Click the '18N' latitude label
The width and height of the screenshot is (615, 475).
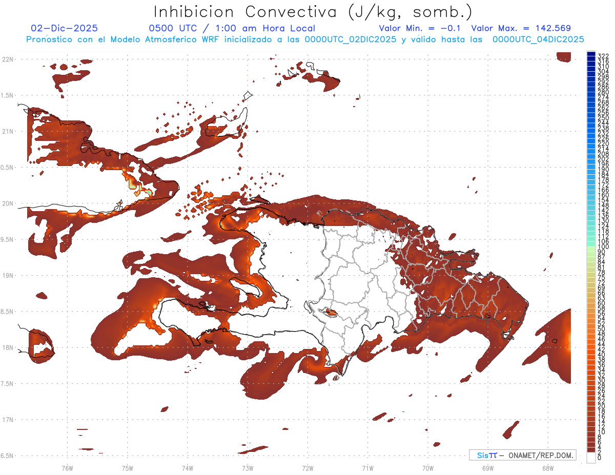[x=7, y=347]
